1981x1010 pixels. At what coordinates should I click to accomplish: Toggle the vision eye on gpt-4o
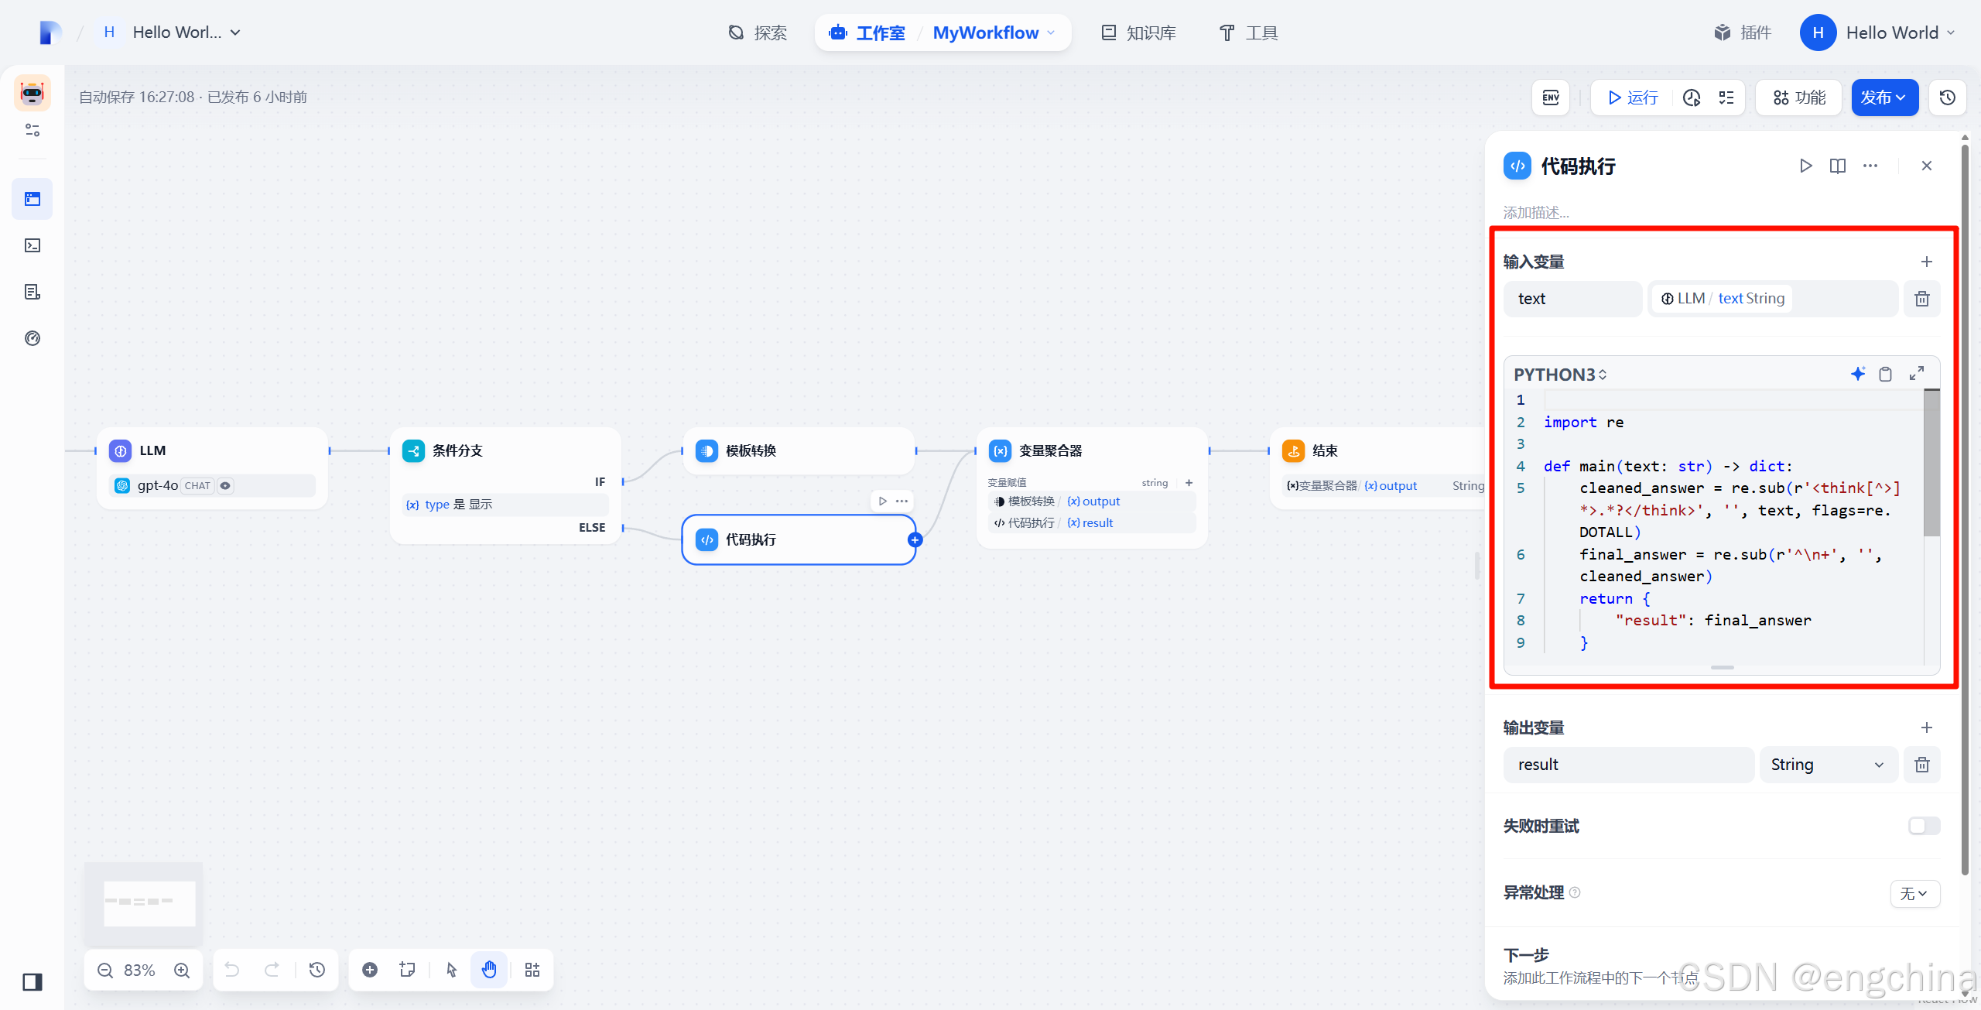pyautogui.click(x=225, y=486)
